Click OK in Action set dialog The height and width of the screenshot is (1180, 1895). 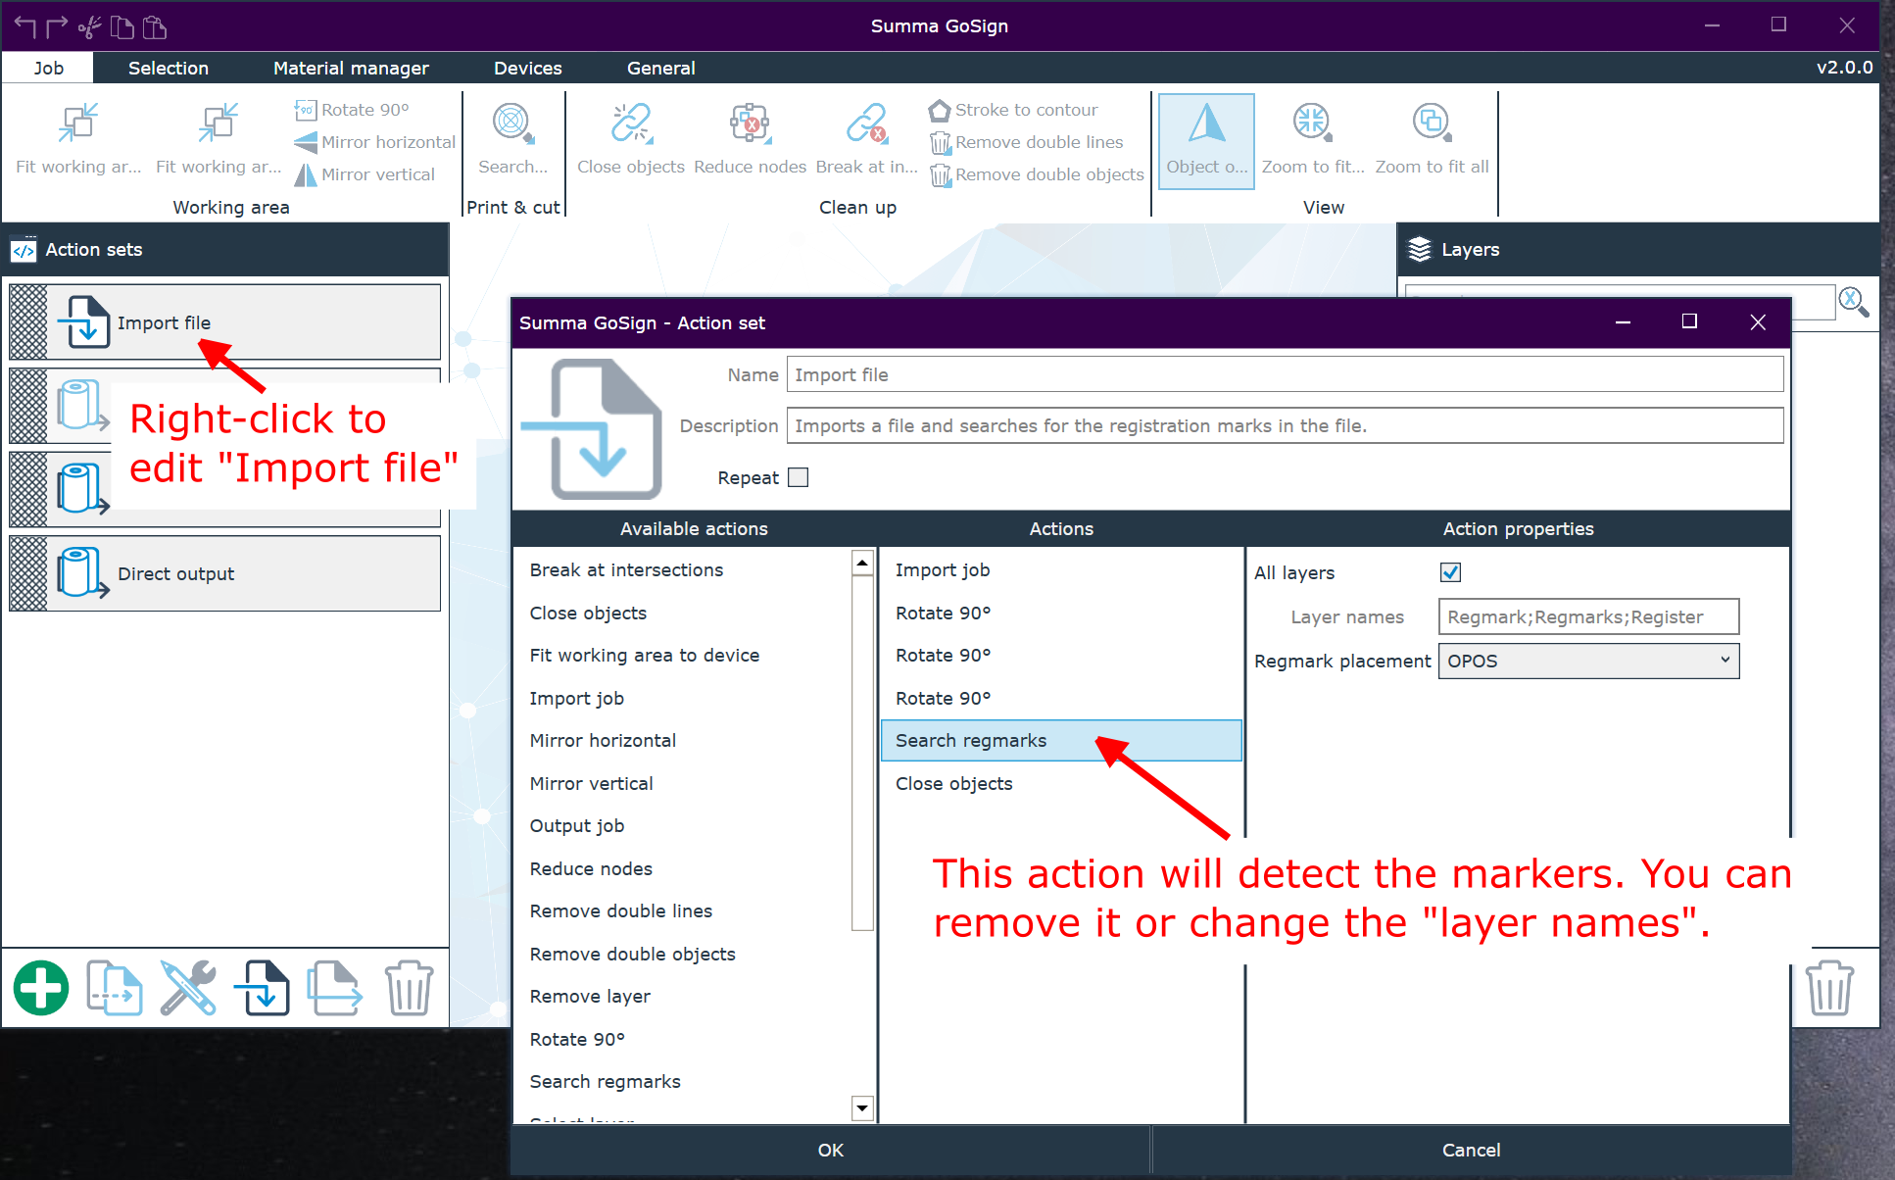coord(831,1150)
